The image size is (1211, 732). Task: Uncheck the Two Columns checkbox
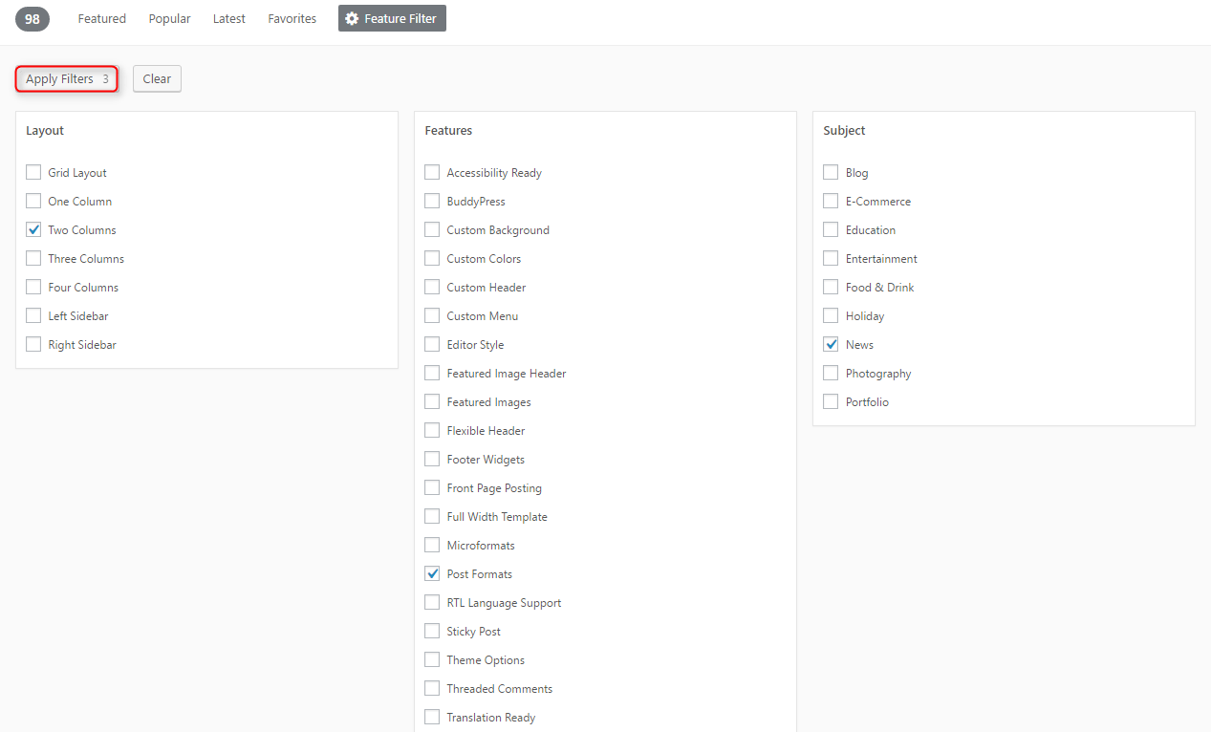[x=33, y=229]
